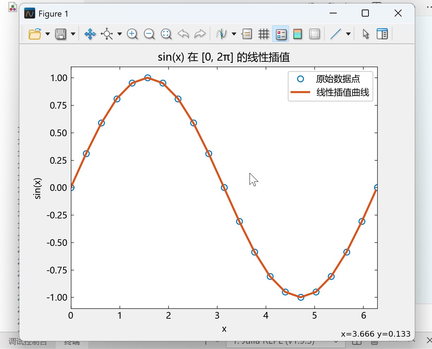Toggle the dashed axes box button

click(314, 34)
